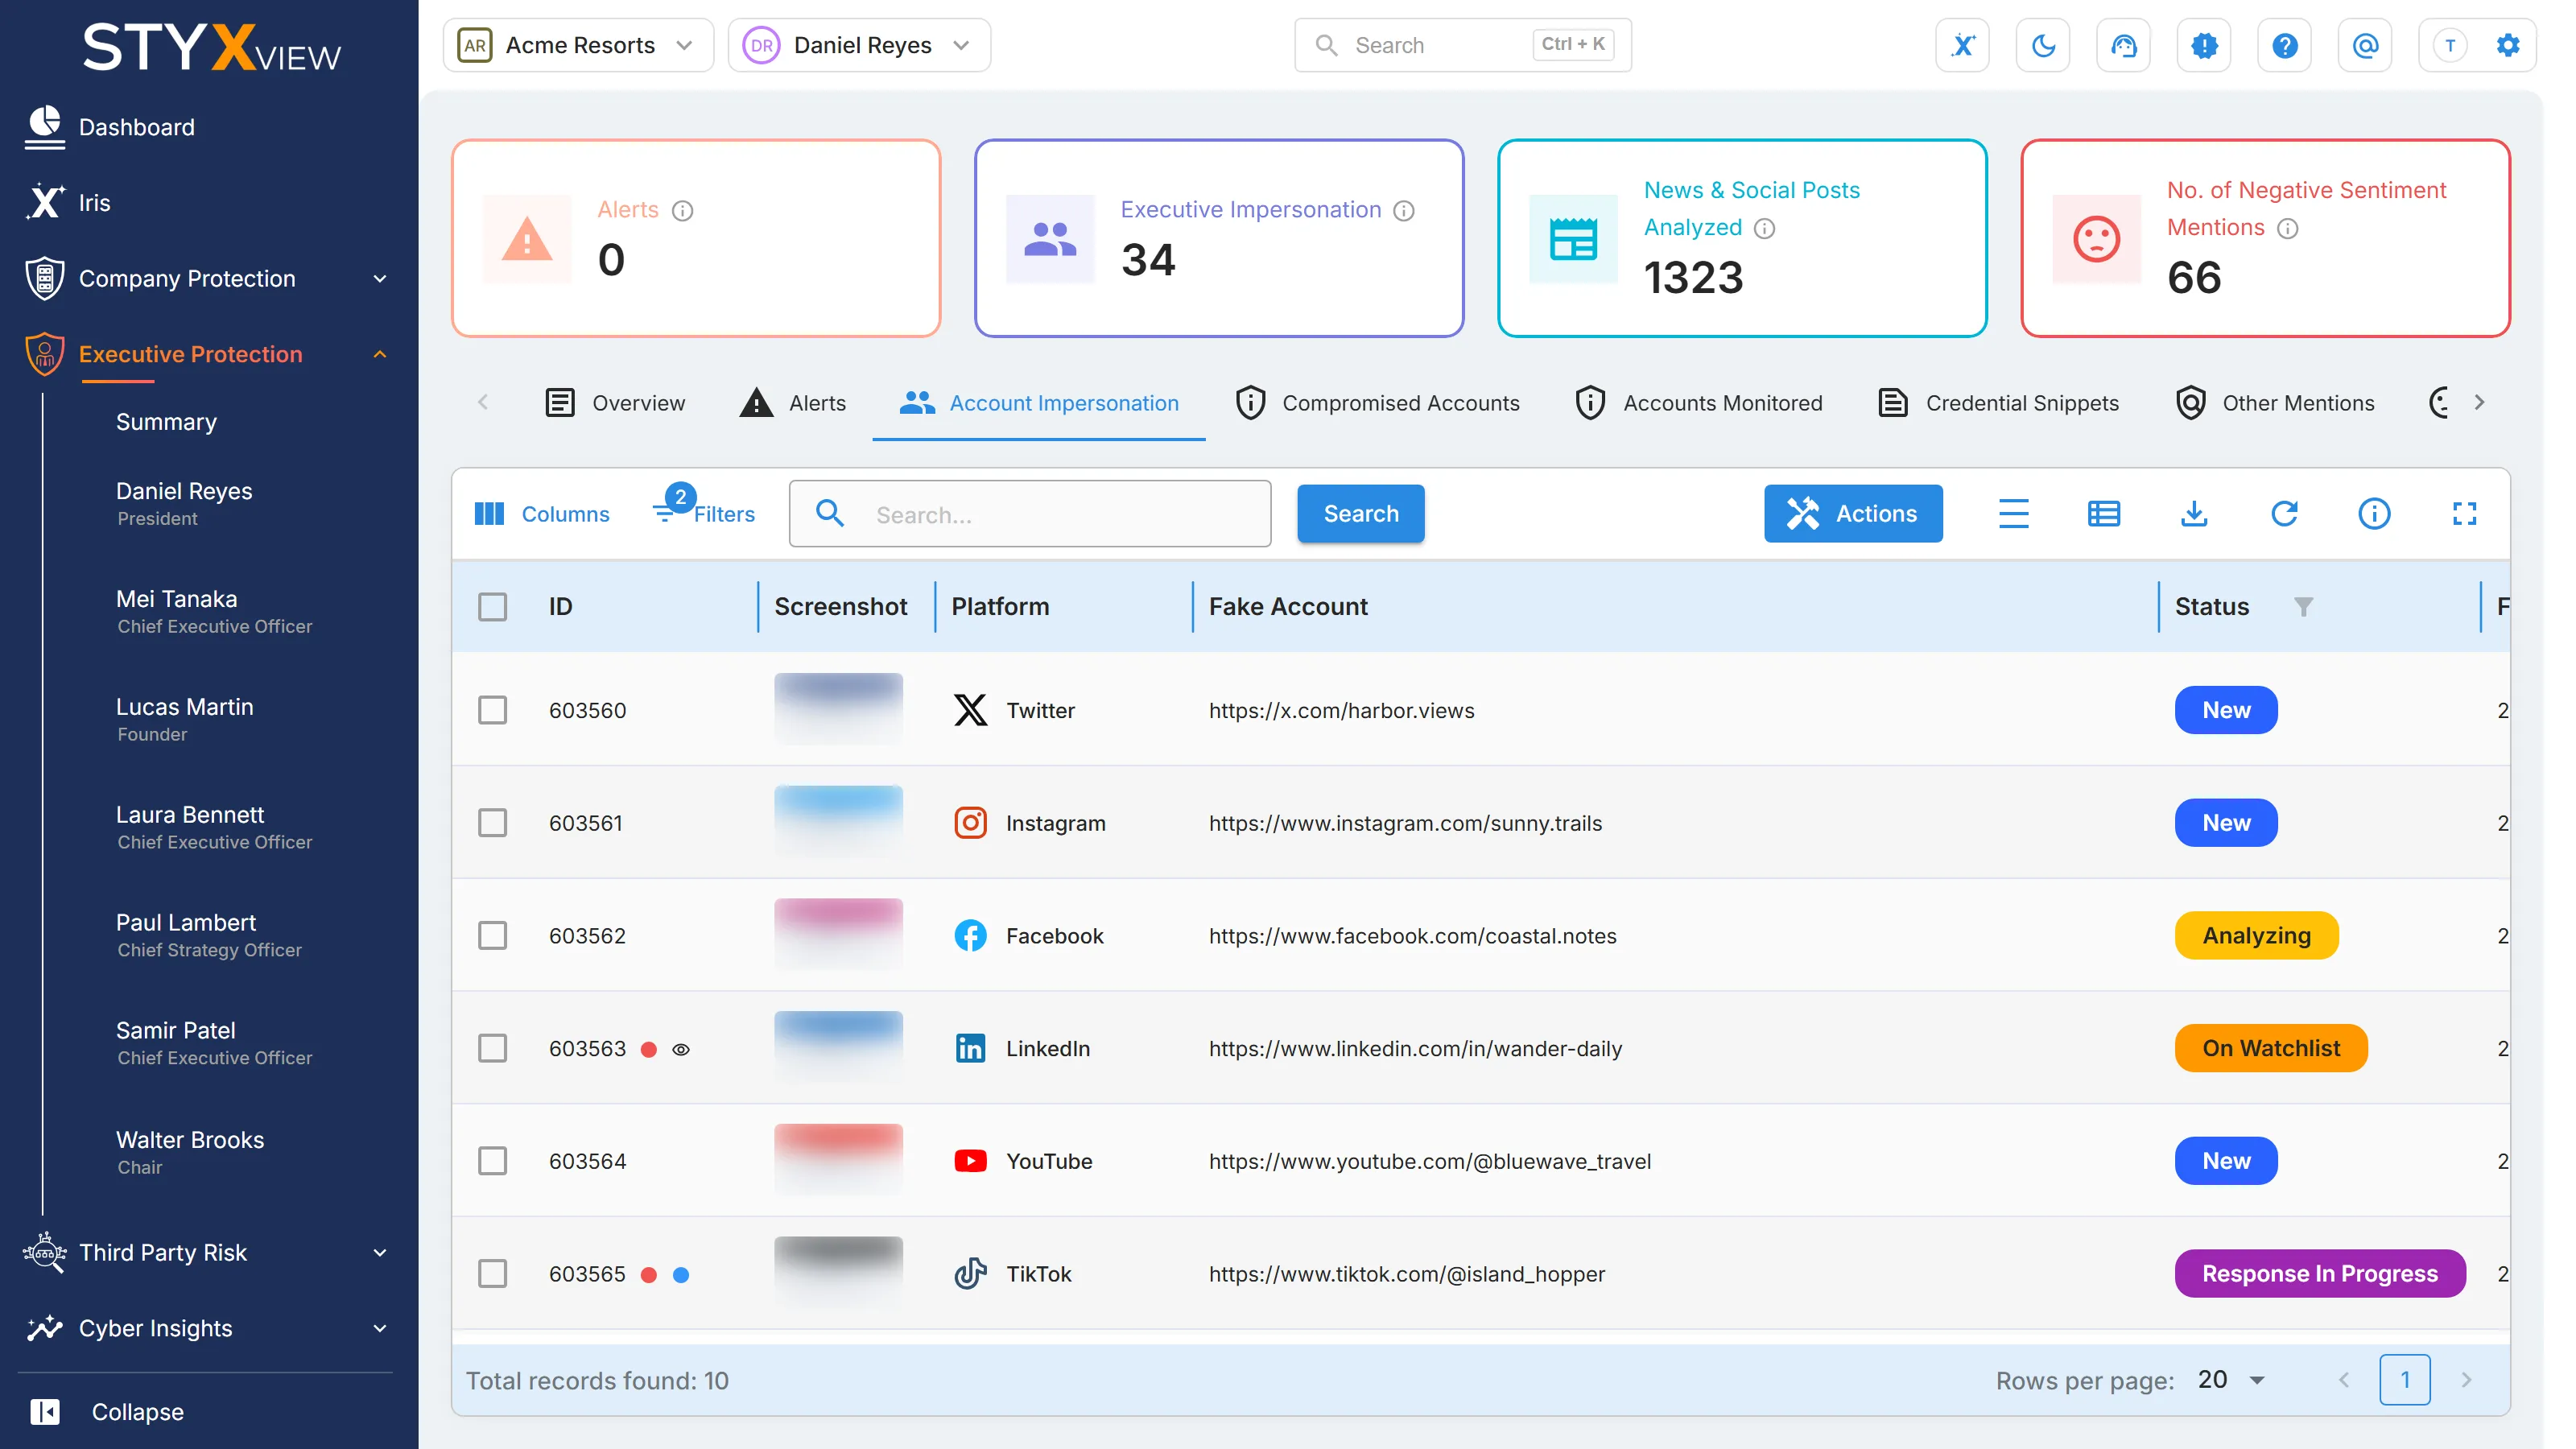This screenshot has height=1449, width=2576.
Task: Download table data with download icon
Action: pos(2194,514)
